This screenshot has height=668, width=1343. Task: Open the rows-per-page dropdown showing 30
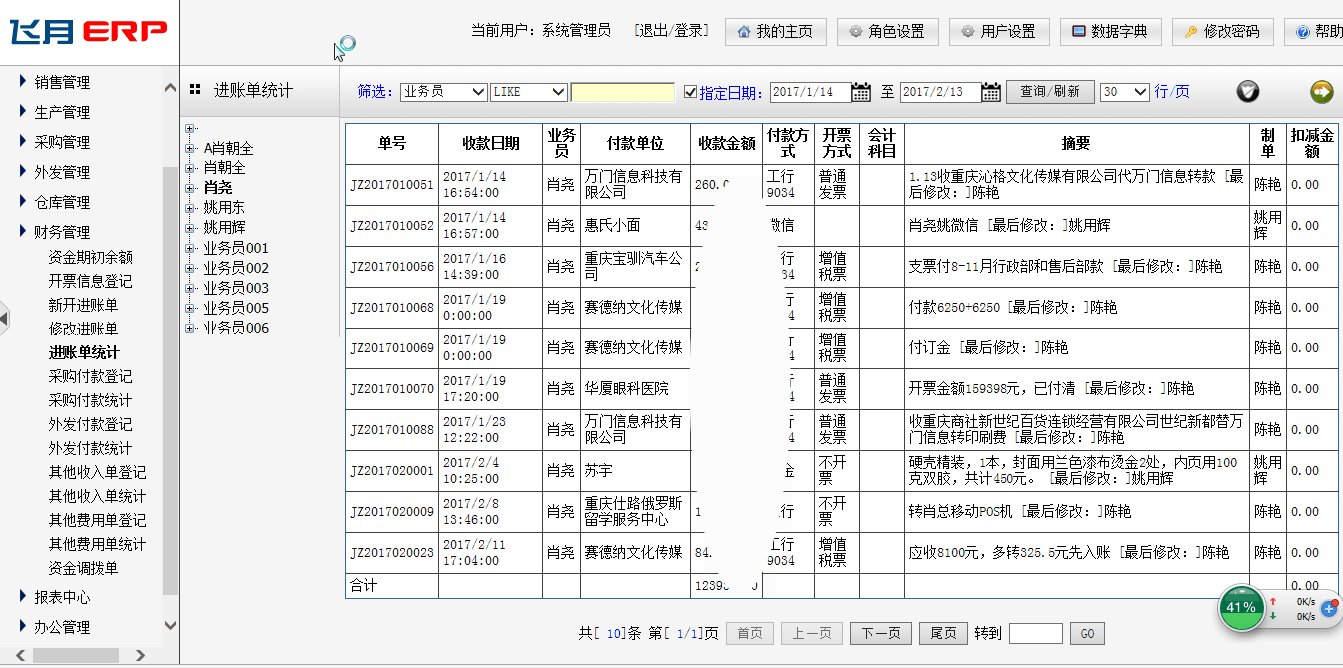[1124, 92]
